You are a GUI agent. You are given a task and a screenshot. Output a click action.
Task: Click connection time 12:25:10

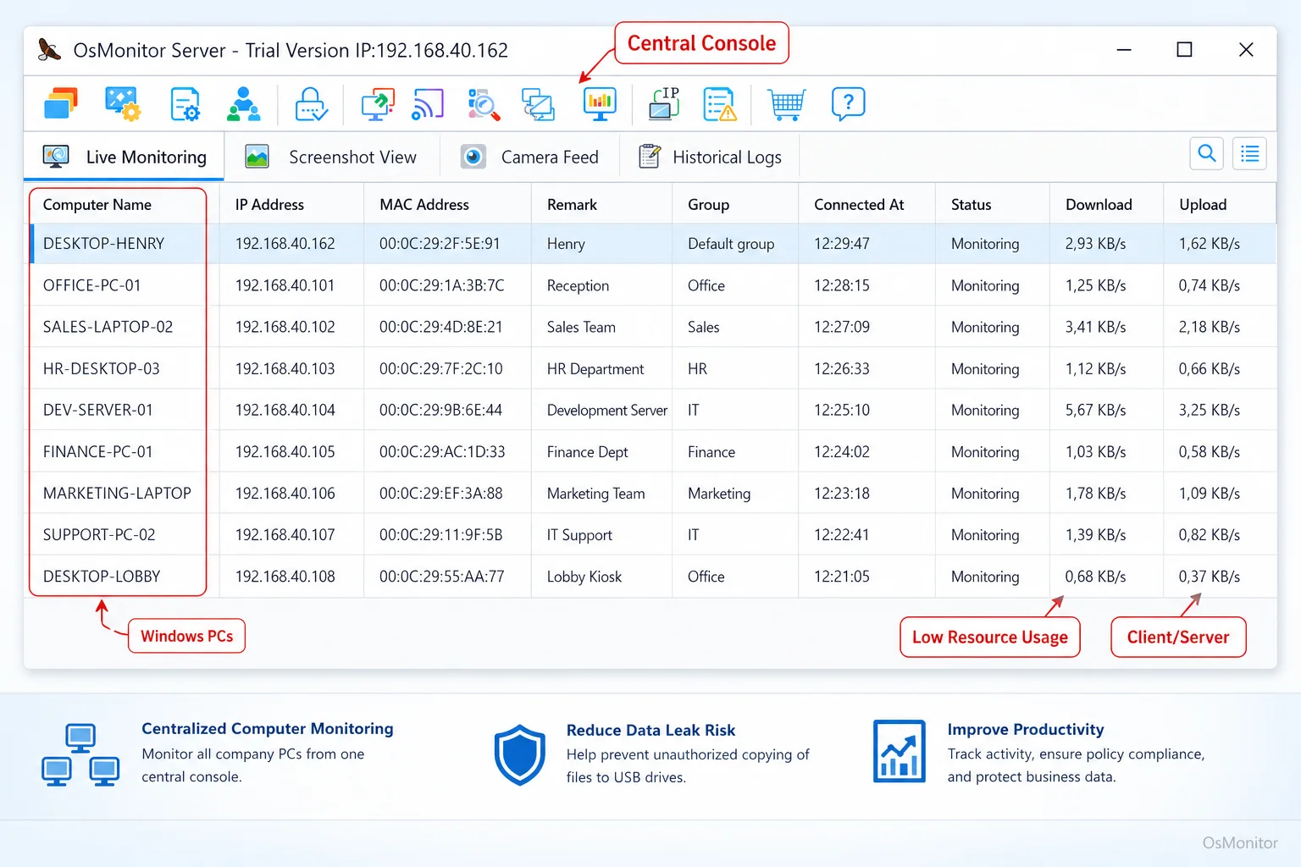tap(841, 411)
